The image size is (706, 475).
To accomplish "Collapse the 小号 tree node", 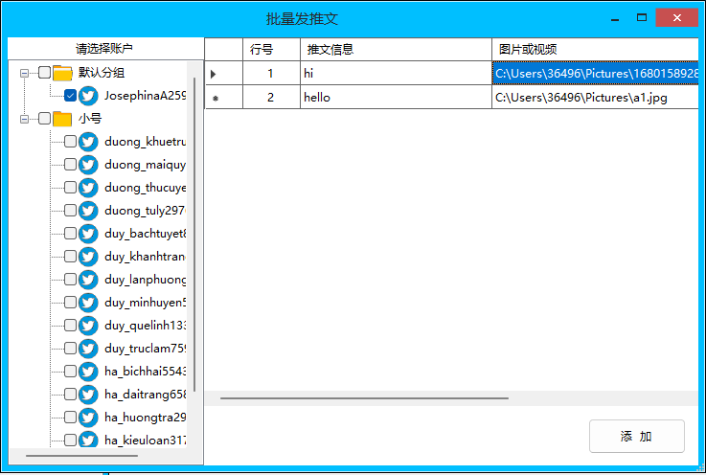I will pos(24,119).
